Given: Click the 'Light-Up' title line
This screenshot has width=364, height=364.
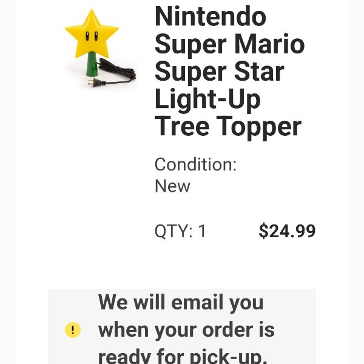Looking at the screenshot, I should [207, 99].
